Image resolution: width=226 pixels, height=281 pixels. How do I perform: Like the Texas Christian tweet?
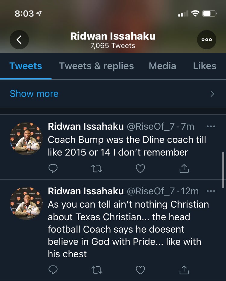pyautogui.click(x=140, y=270)
